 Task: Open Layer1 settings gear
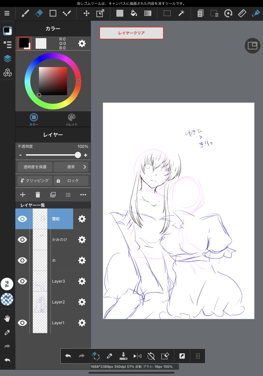pos(82,323)
